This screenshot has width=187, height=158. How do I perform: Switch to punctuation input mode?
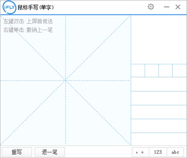point(140,152)
